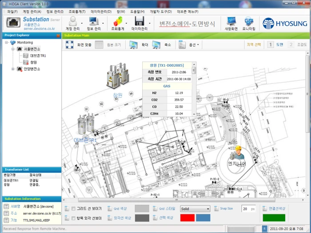Open the 옵션 dropdown arrow
This screenshot has width=311, height=233.
click(198, 45)
